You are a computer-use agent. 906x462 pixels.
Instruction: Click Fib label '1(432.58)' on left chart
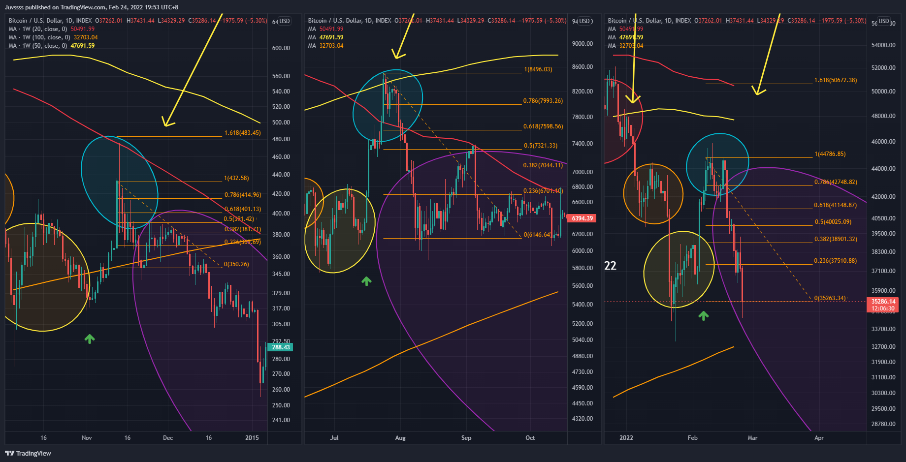tap(236, 178)
